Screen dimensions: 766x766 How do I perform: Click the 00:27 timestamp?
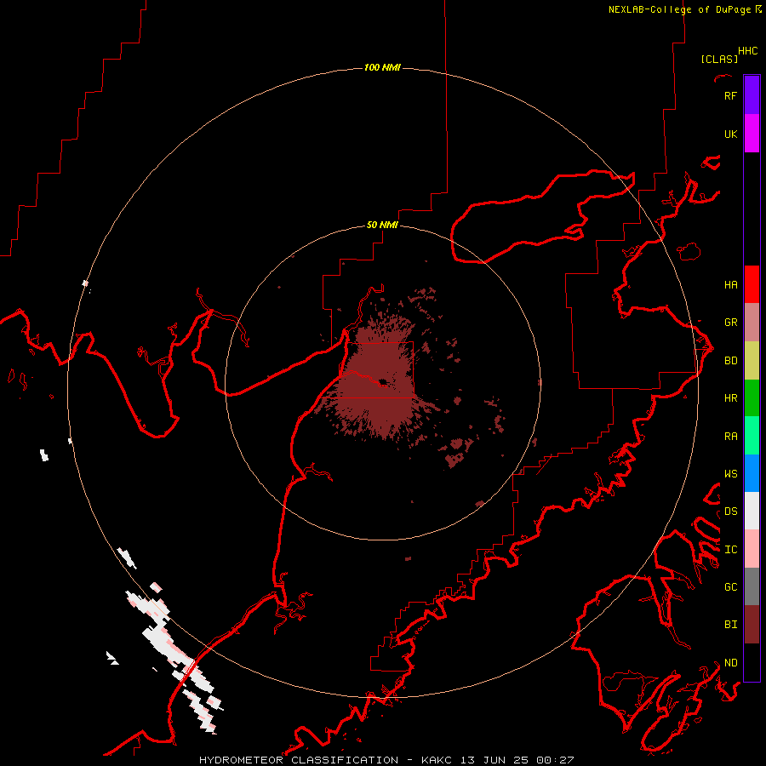(555, 760)
